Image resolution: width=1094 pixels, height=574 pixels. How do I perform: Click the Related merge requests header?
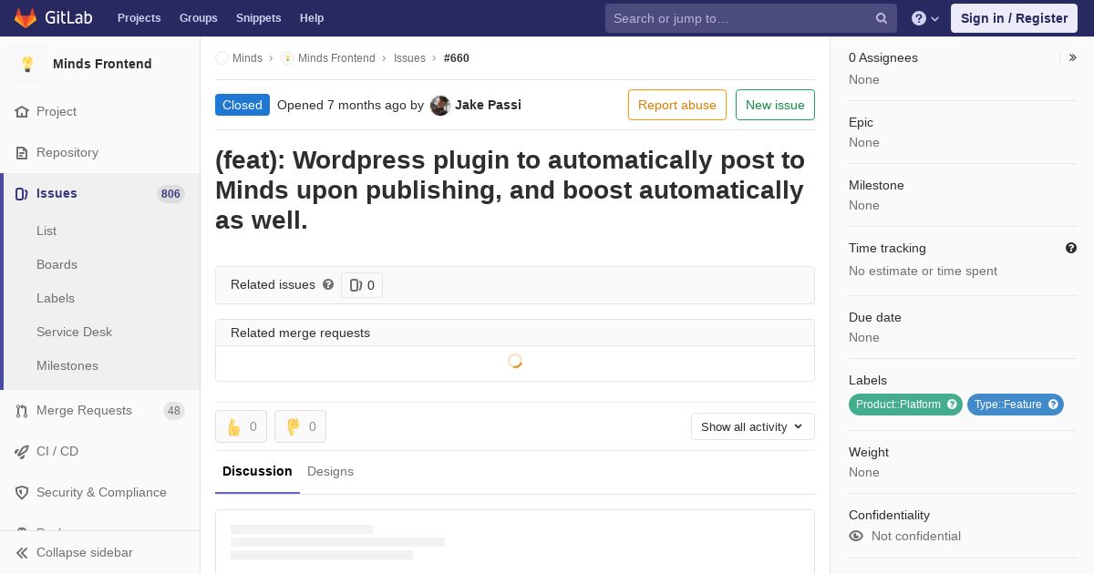click(x=515, y=333)
